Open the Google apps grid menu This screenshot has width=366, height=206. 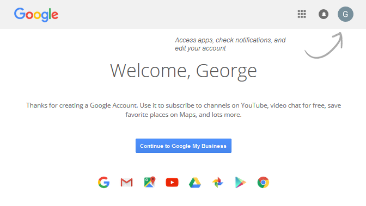click(302, 14)
